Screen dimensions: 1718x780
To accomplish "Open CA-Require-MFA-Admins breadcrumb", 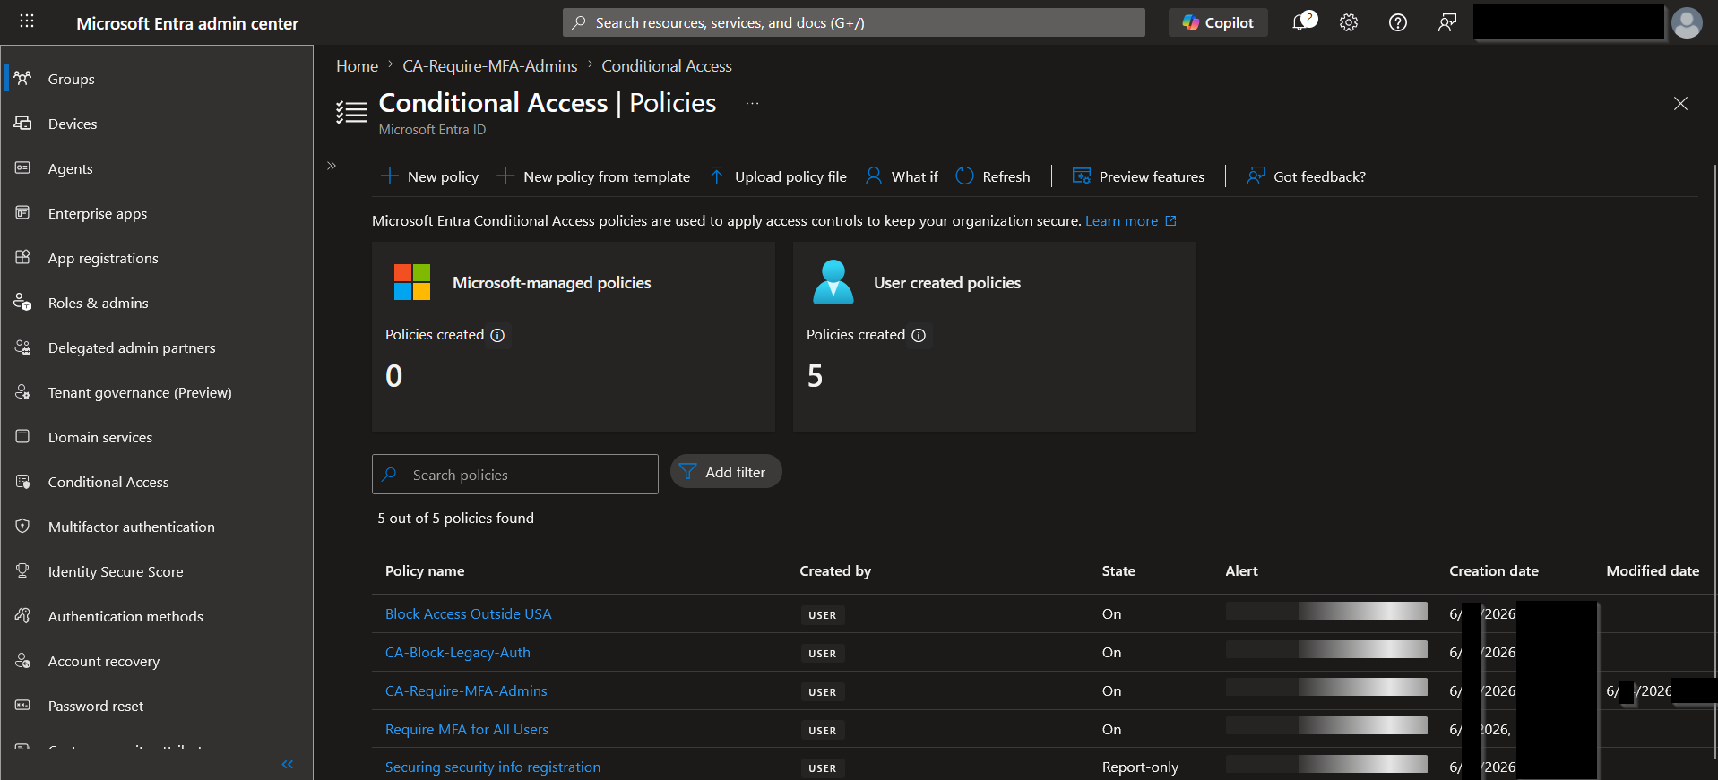I will coord(490,66).
